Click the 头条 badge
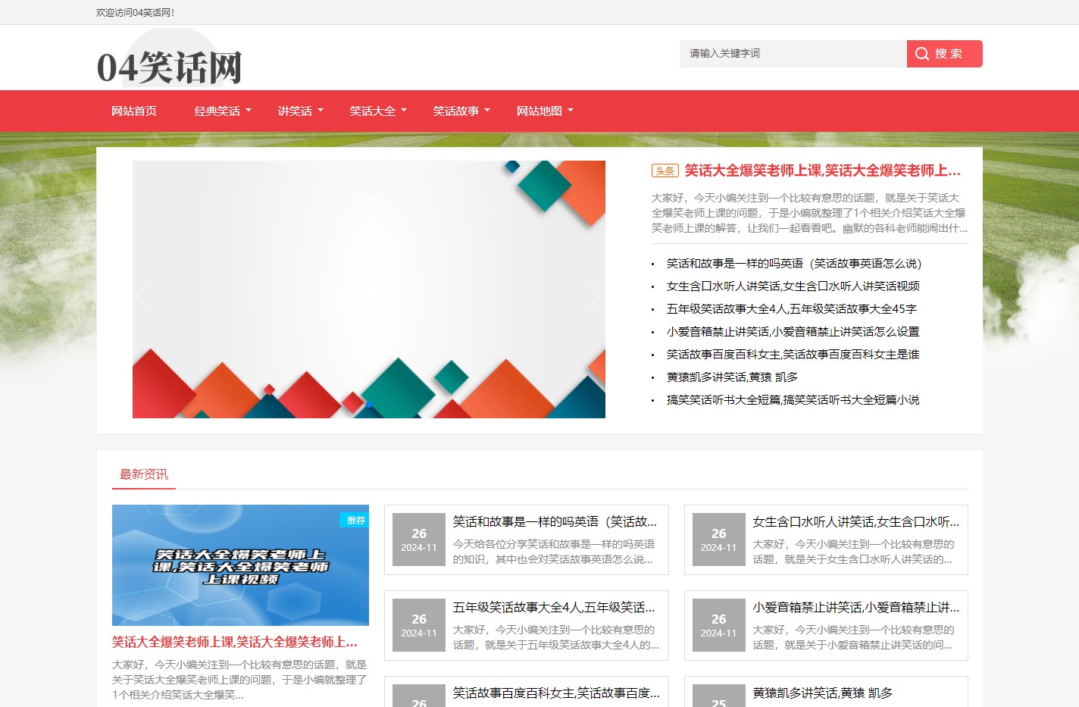Screen dimensions: 1079x707 tap(665, 171)
